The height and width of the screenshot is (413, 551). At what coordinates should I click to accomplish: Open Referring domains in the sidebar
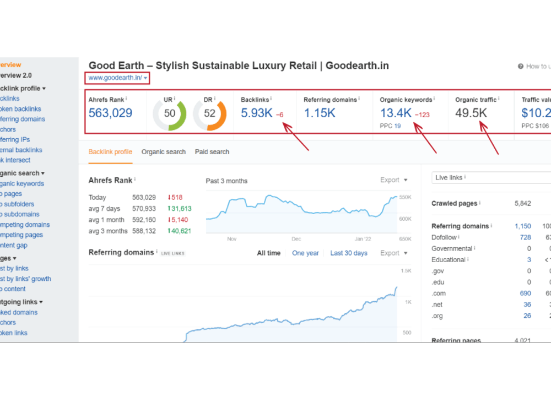pyautogui.click(x=23, y=119)
